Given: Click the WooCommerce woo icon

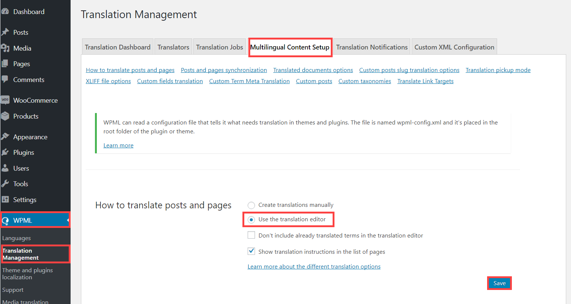Looking at the screenshot, I should click(5, 100).
